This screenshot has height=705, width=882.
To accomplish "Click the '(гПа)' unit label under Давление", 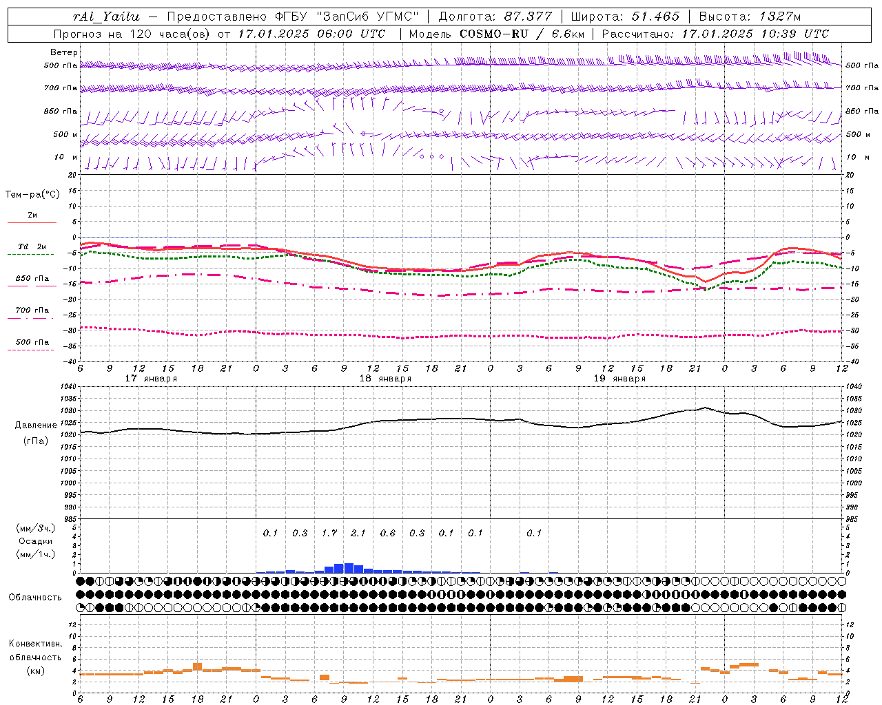I will (35, 441).
